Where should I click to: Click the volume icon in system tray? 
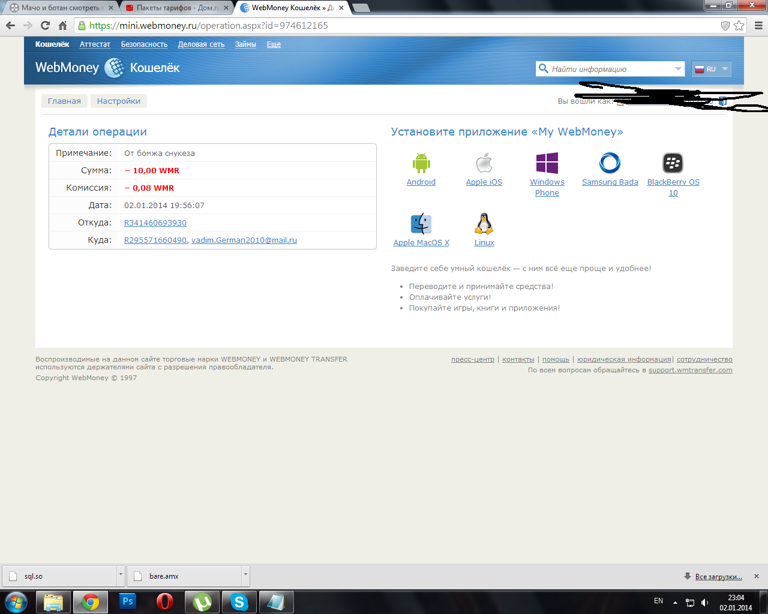click(x=704, y=602)
